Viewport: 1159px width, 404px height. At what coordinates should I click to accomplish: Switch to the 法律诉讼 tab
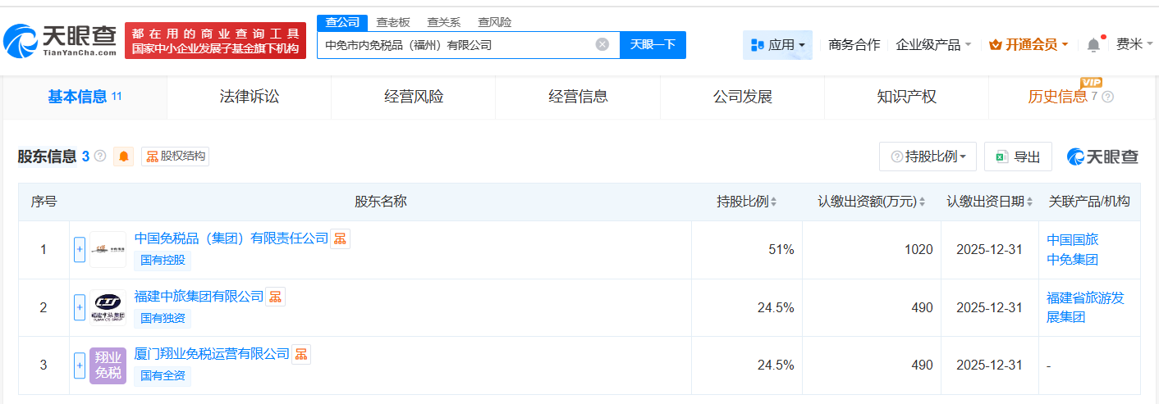[250, 97]
